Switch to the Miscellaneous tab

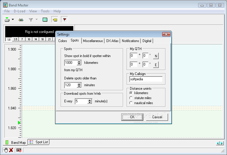[x=93, y=41]
